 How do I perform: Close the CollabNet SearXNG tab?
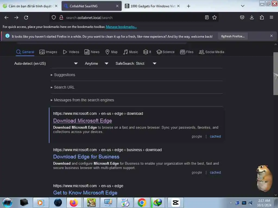click(117, 6)
